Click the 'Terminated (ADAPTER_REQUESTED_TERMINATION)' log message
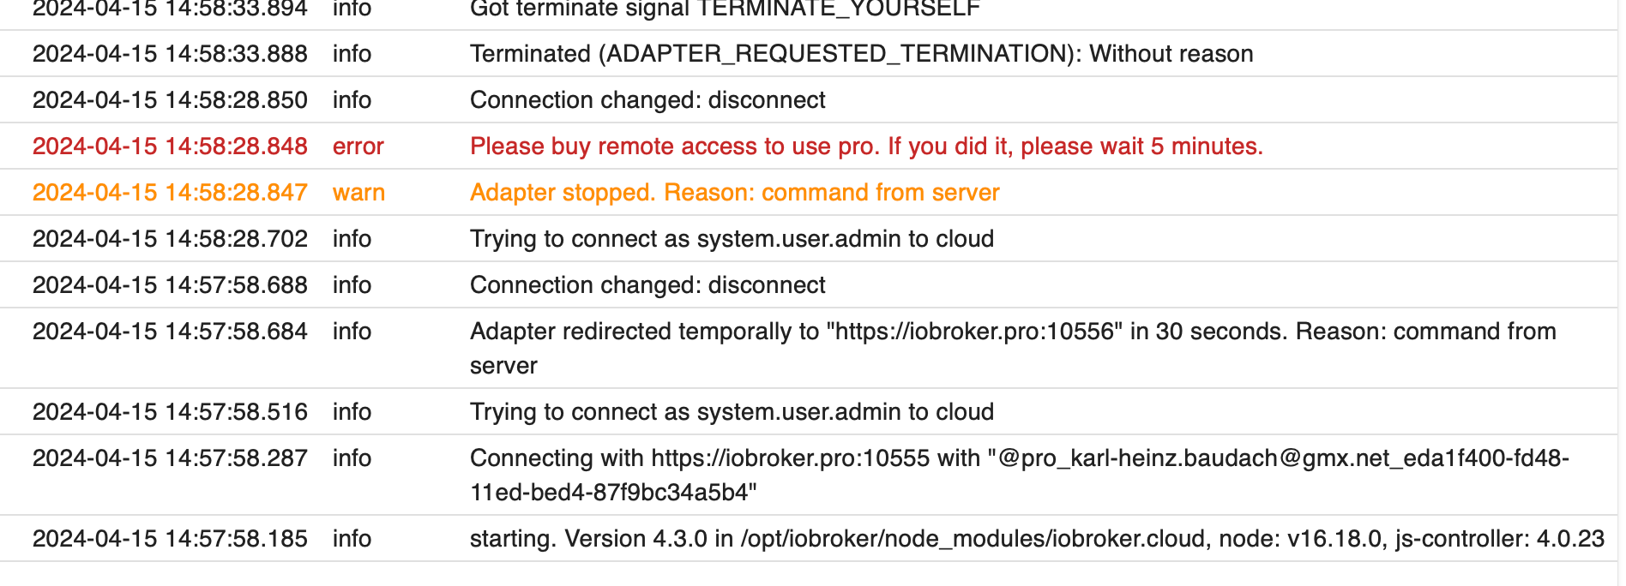The height and width of the screenshot is (586, 1626). click(861, 54)
